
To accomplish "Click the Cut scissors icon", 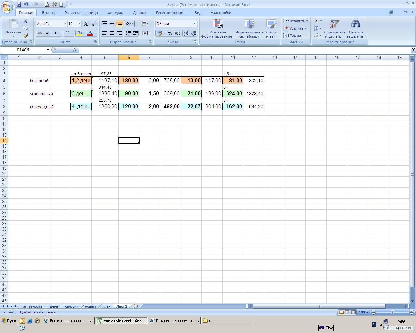I will tap(26, 21).
